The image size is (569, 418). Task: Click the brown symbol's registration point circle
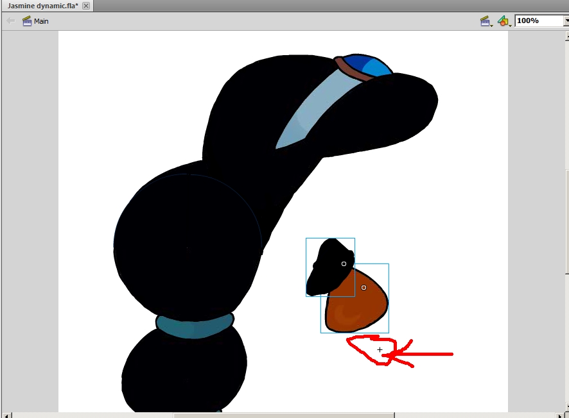coord(364,288)
